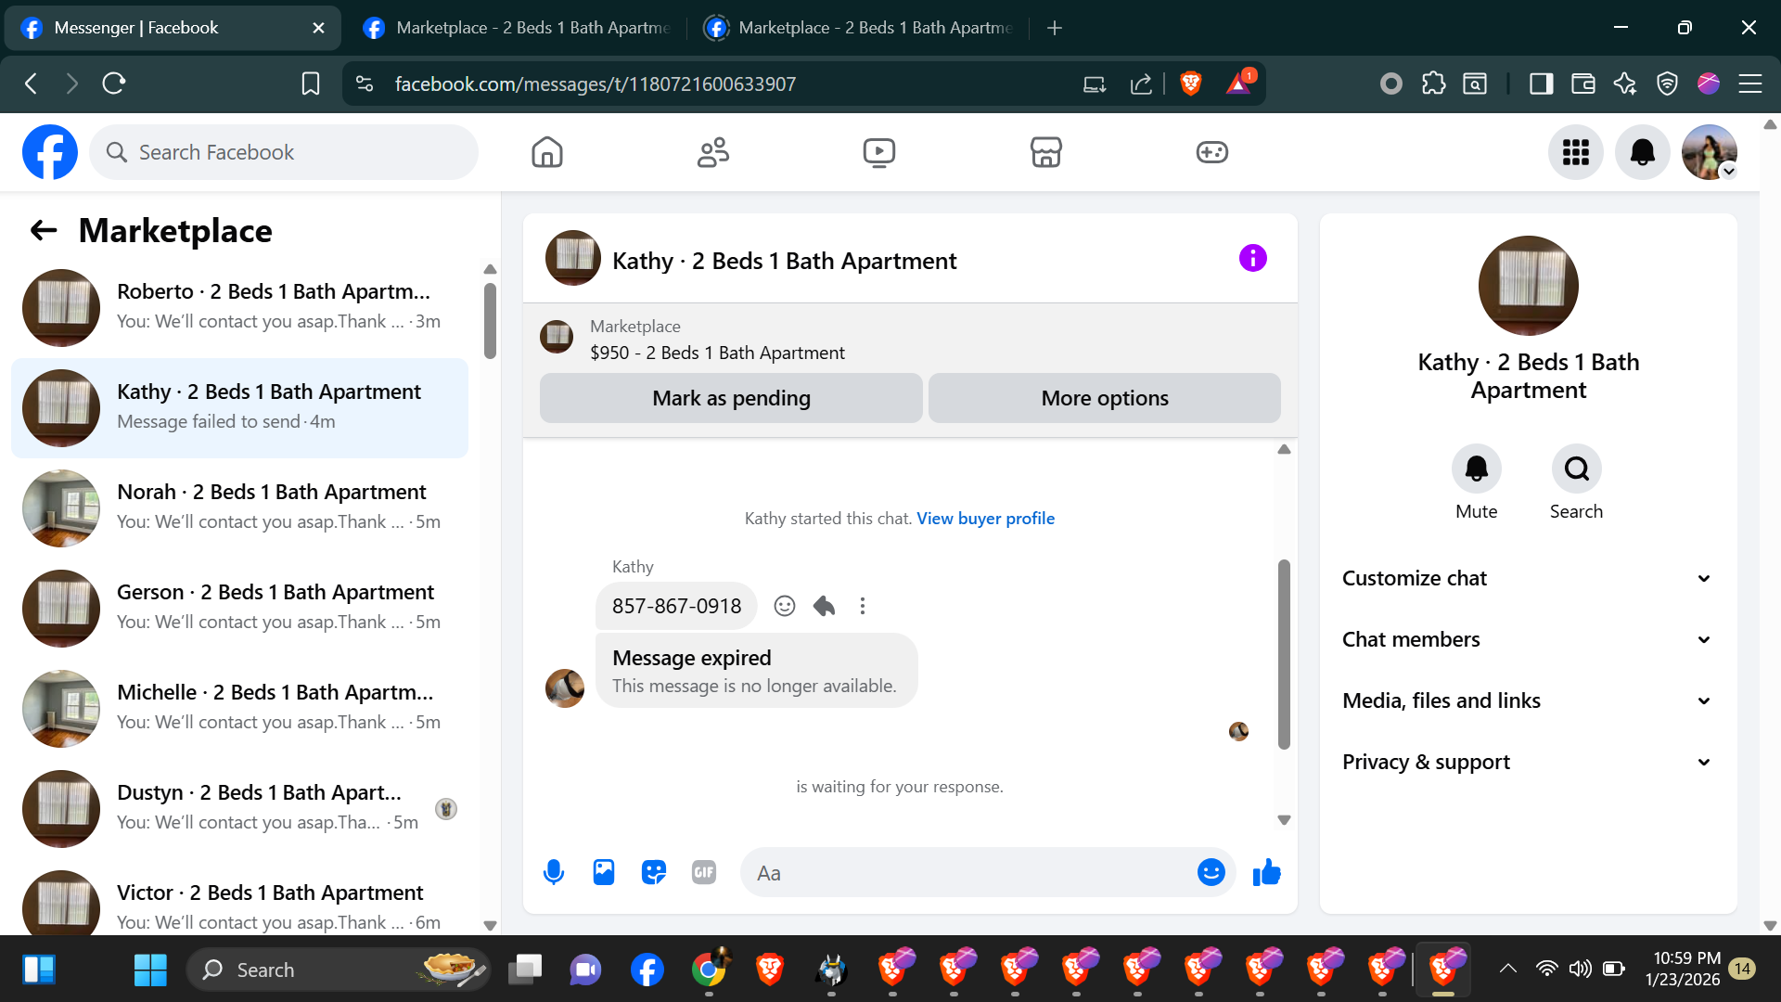Expand Customize chat section
Image resolution: width=1781 pixels, height=1002 pixels.
[x=1528, y=578]
